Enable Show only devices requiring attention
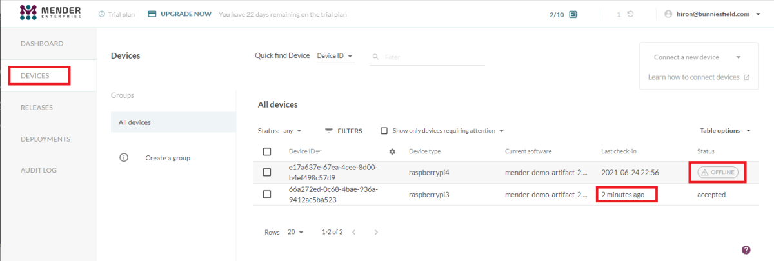 tap(384, 131)
